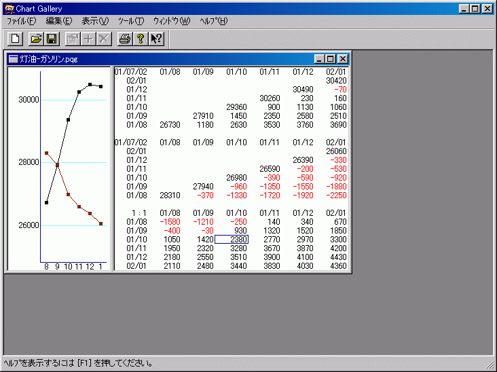This screenshot has height=372, width=497.
Task: Open the ツール(T) menu
Action: coord(130,21)
